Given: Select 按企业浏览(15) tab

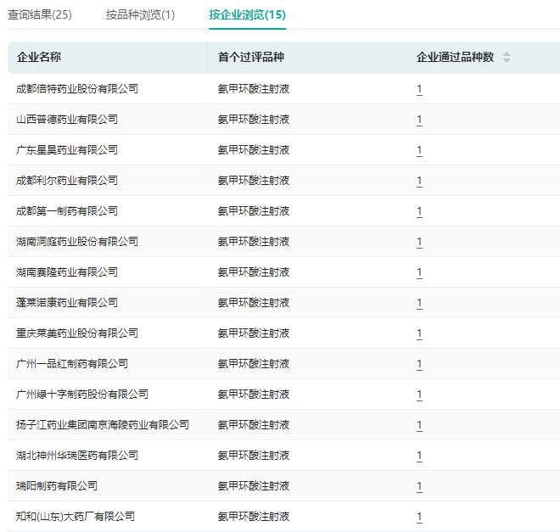Looking at the screenshot, I should pos(248,14).
